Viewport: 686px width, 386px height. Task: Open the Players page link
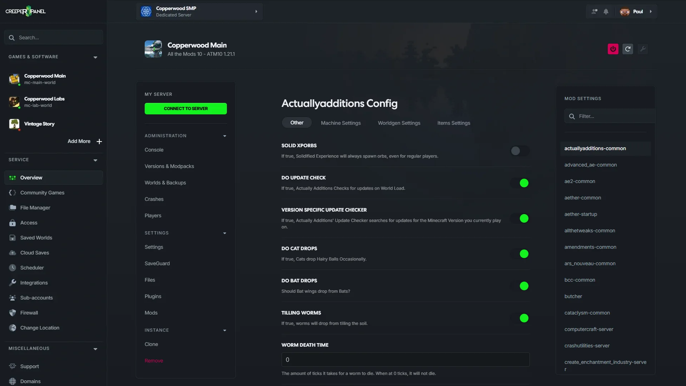pos(153,216)
